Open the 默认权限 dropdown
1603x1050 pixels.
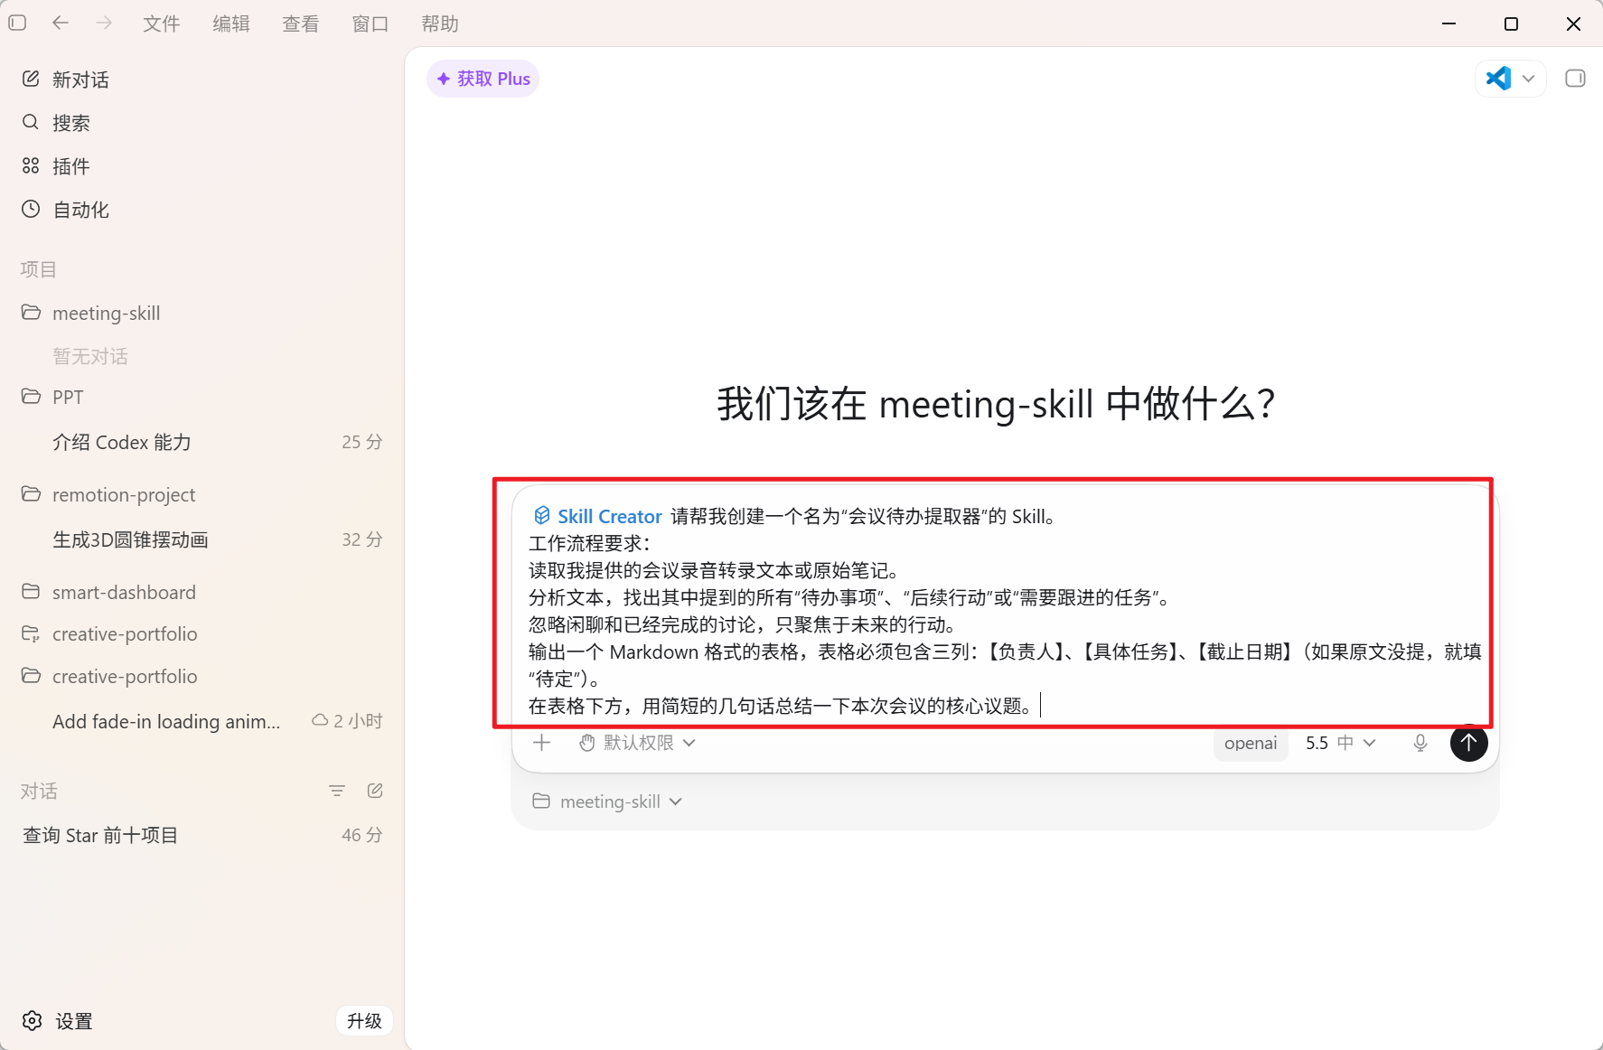coord(638,743)
